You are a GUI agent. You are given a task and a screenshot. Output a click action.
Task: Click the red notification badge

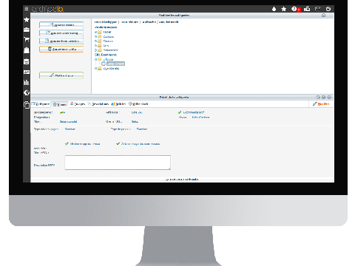click(299, 10)
